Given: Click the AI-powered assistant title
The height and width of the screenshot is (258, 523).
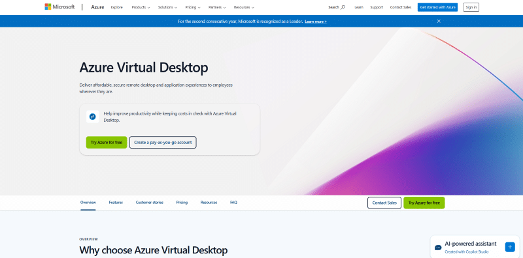Looking at the screenshot, I should click(471, 244).
